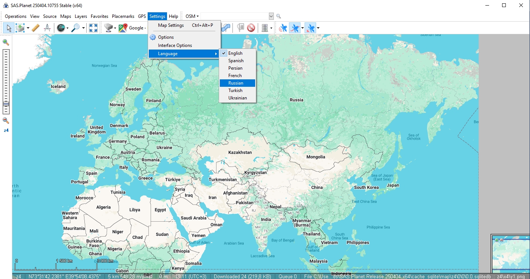Open the calipers measurement tool
530x279 pixels.
click(47, 28)
